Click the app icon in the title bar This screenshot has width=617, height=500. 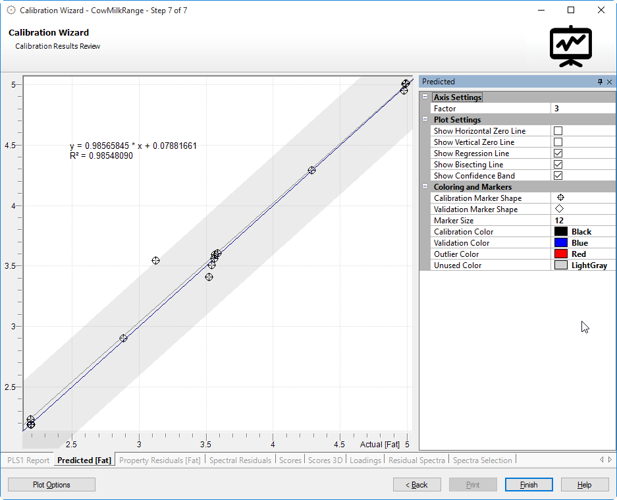[x=11, y=11]
